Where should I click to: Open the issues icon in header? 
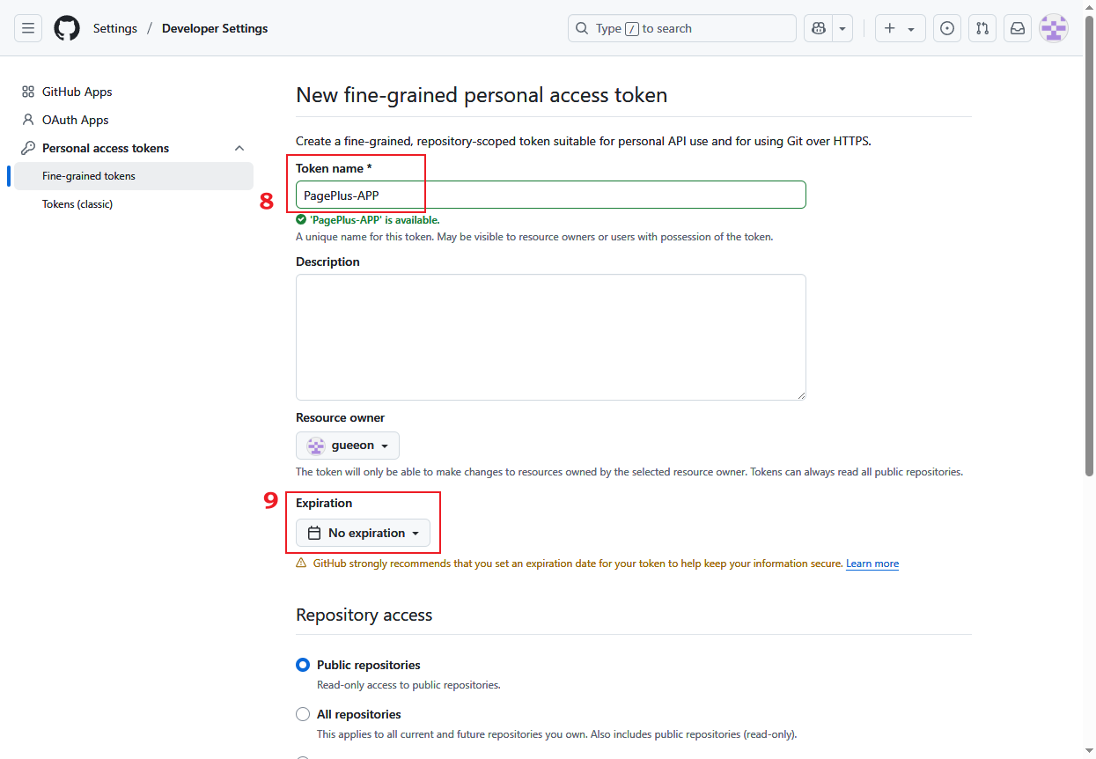coord(947,28)
